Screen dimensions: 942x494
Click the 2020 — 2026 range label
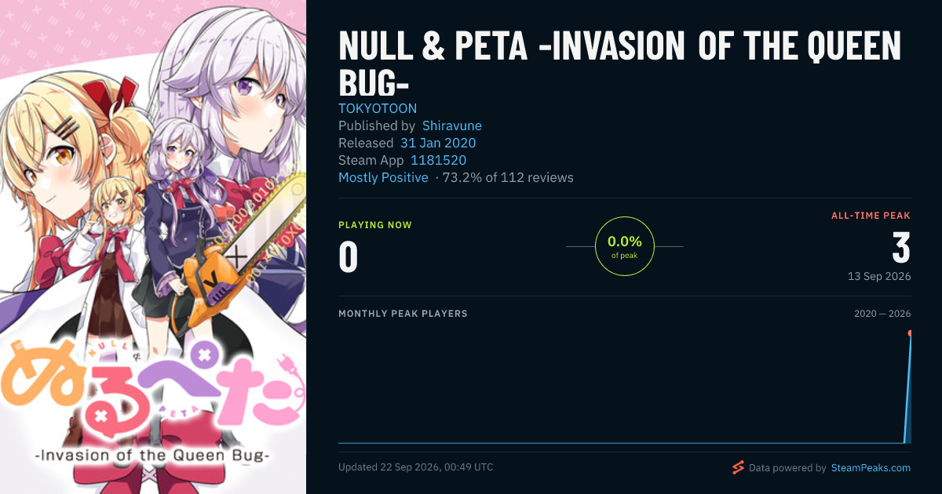(882, 314)
